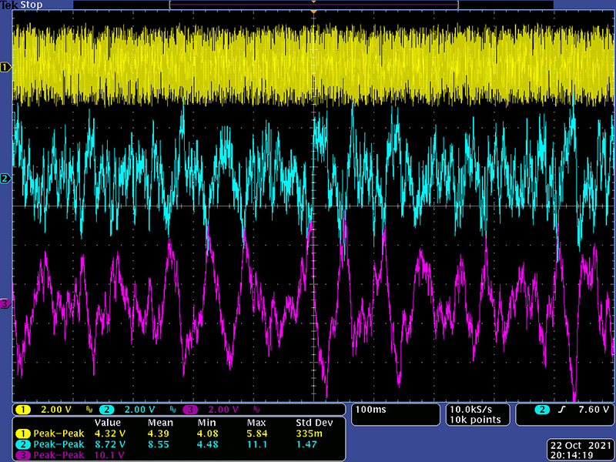This screenshot has height=462, width=616.
Task: Select the cyan channel 2 badge in scale bar
Action: click(x=107, y=409)
